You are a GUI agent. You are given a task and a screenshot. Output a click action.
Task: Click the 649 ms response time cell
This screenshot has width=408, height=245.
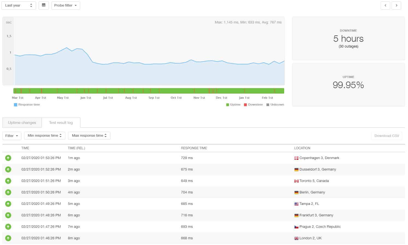coord(187,181)
